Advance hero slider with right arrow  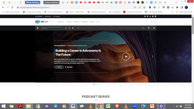click(152, 57)
